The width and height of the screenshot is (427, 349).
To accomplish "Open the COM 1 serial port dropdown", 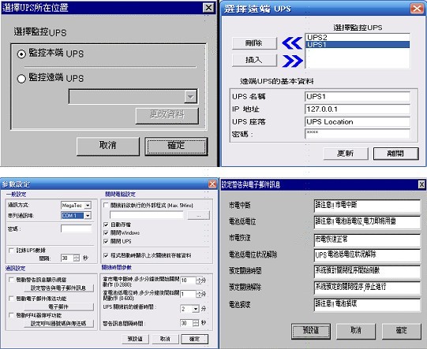I will pyautogui.click(x=88, y=216).
